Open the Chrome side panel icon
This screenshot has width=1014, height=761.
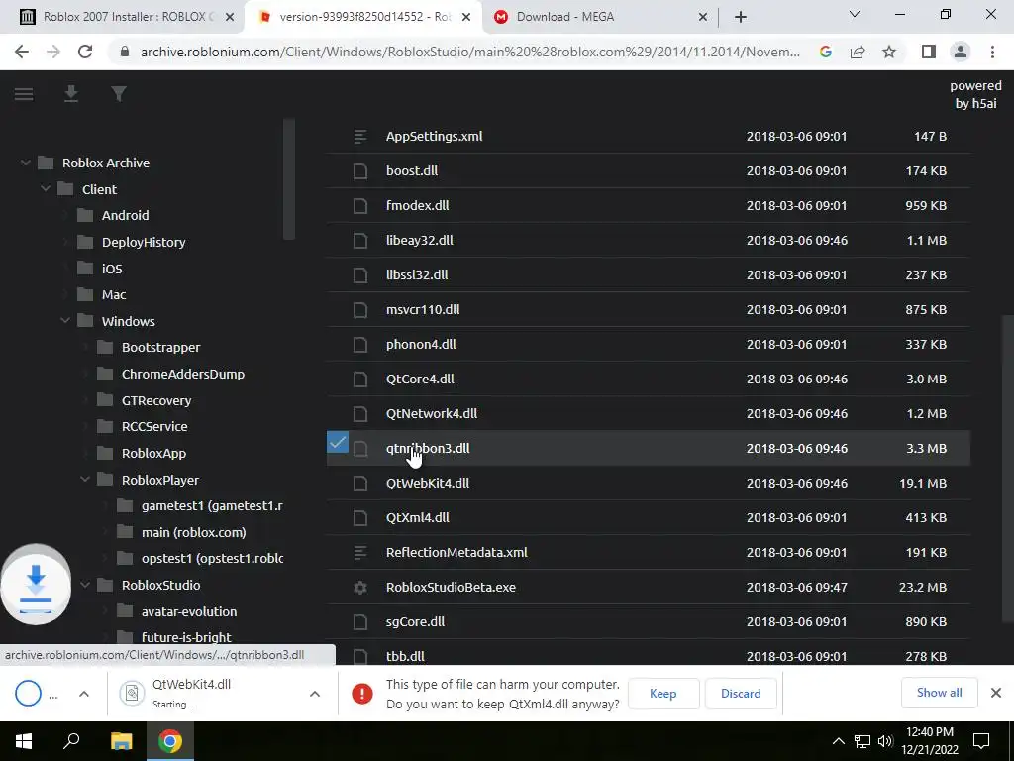coord(929,52)
